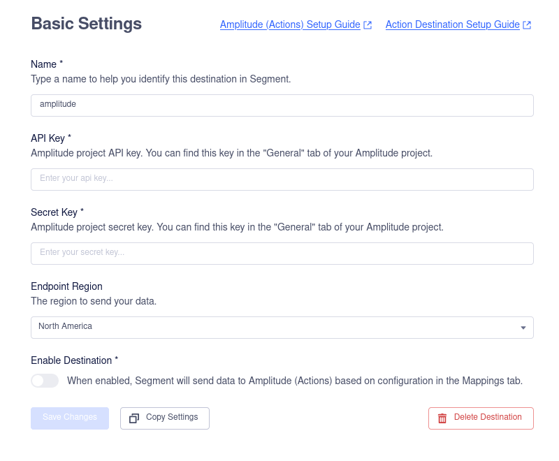The width and height of the screenshot is (559, 461).
Task: Click the red trash icon in Delete Destination
Action: click(x=442, y=418)
